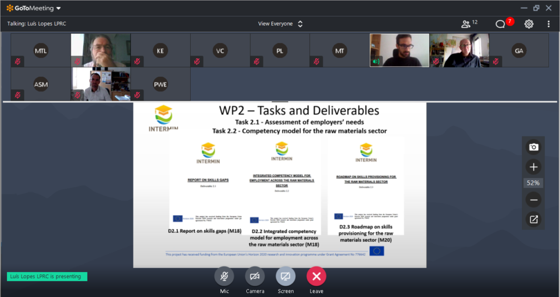Open the settings gear
Image resolution: width=560 pixels, height=297 pixels.
[x=528, y=24]
